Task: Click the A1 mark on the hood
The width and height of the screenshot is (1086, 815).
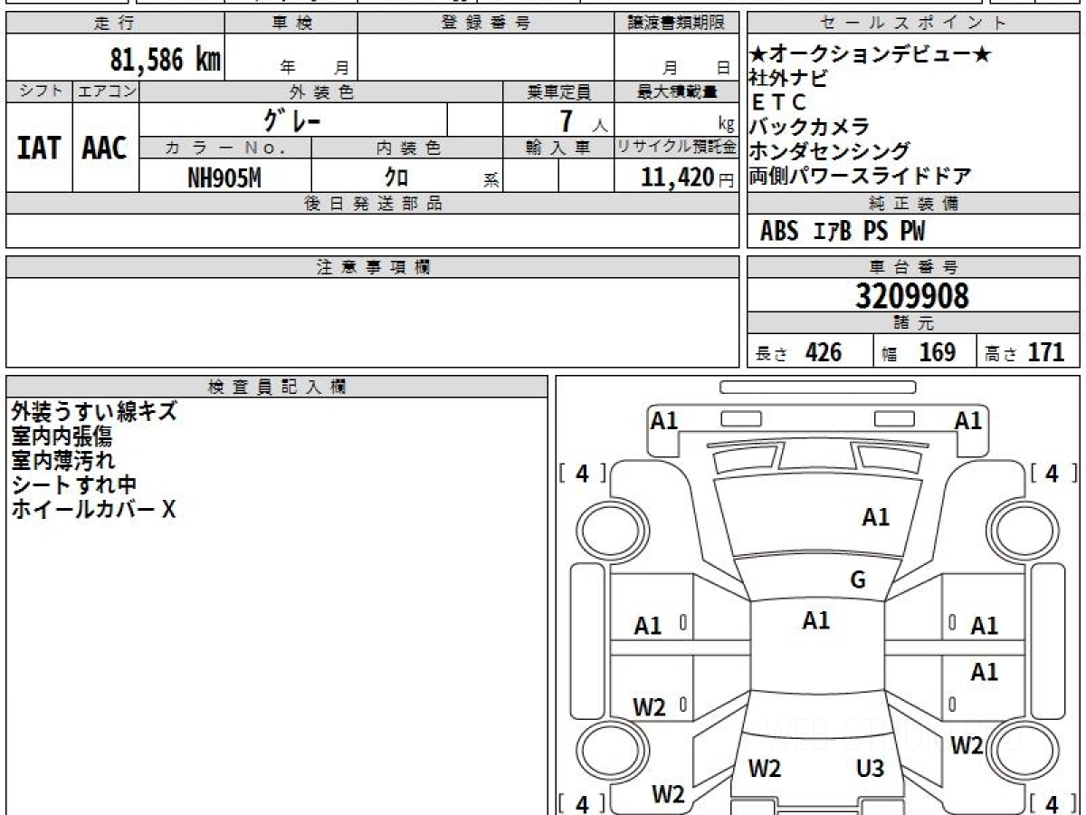Action: [x=875, y=518]
